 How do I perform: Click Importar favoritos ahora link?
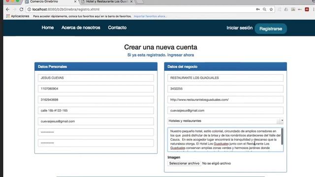150,16
